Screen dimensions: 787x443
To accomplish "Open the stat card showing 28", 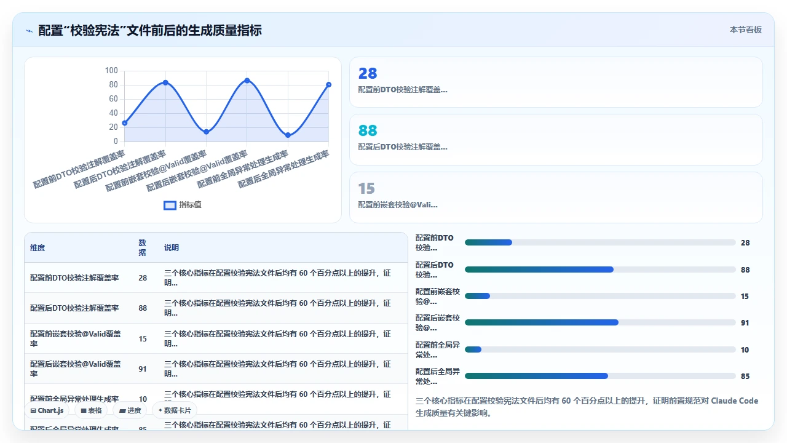I will point(556,82).
